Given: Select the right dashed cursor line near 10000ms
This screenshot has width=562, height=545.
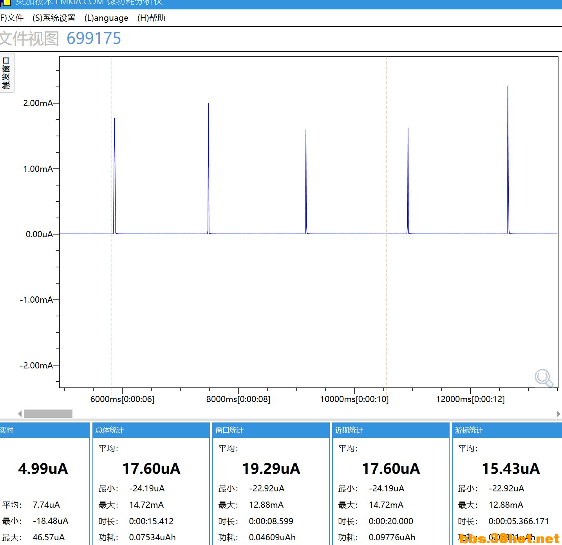Looking at the screenshot, I should tap(387, 222).
